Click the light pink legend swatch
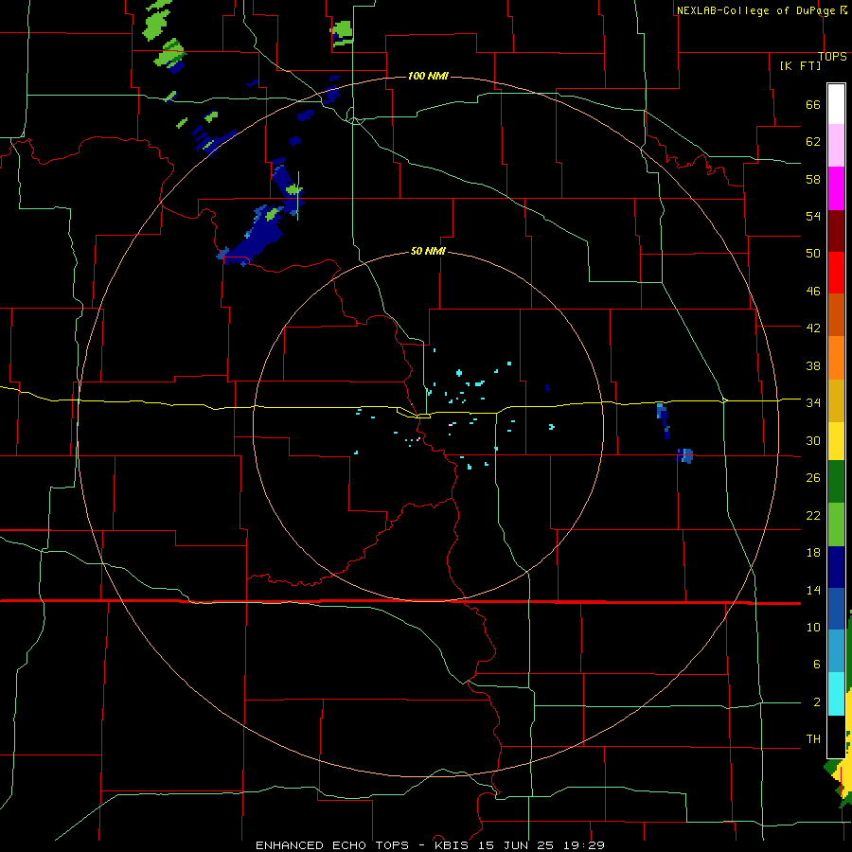The width and height of the screenshot is (852, 852). point(836,145)
